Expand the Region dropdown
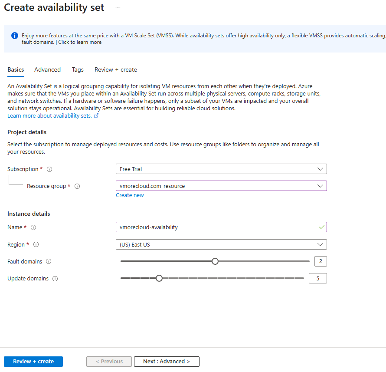Image resolution: width=386 pixels, height=372 pixels. pos(221,244)
